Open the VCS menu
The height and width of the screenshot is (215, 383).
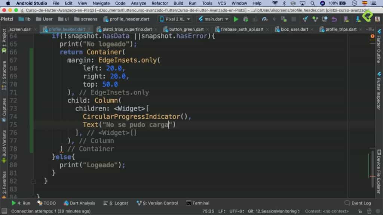(x=222, y=3)
